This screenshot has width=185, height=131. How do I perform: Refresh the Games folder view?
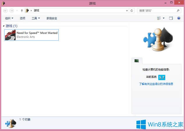pos(132,10)
